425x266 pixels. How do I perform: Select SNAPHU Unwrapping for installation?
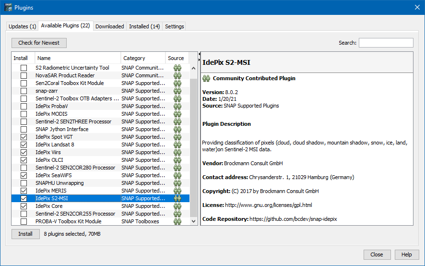24,183
